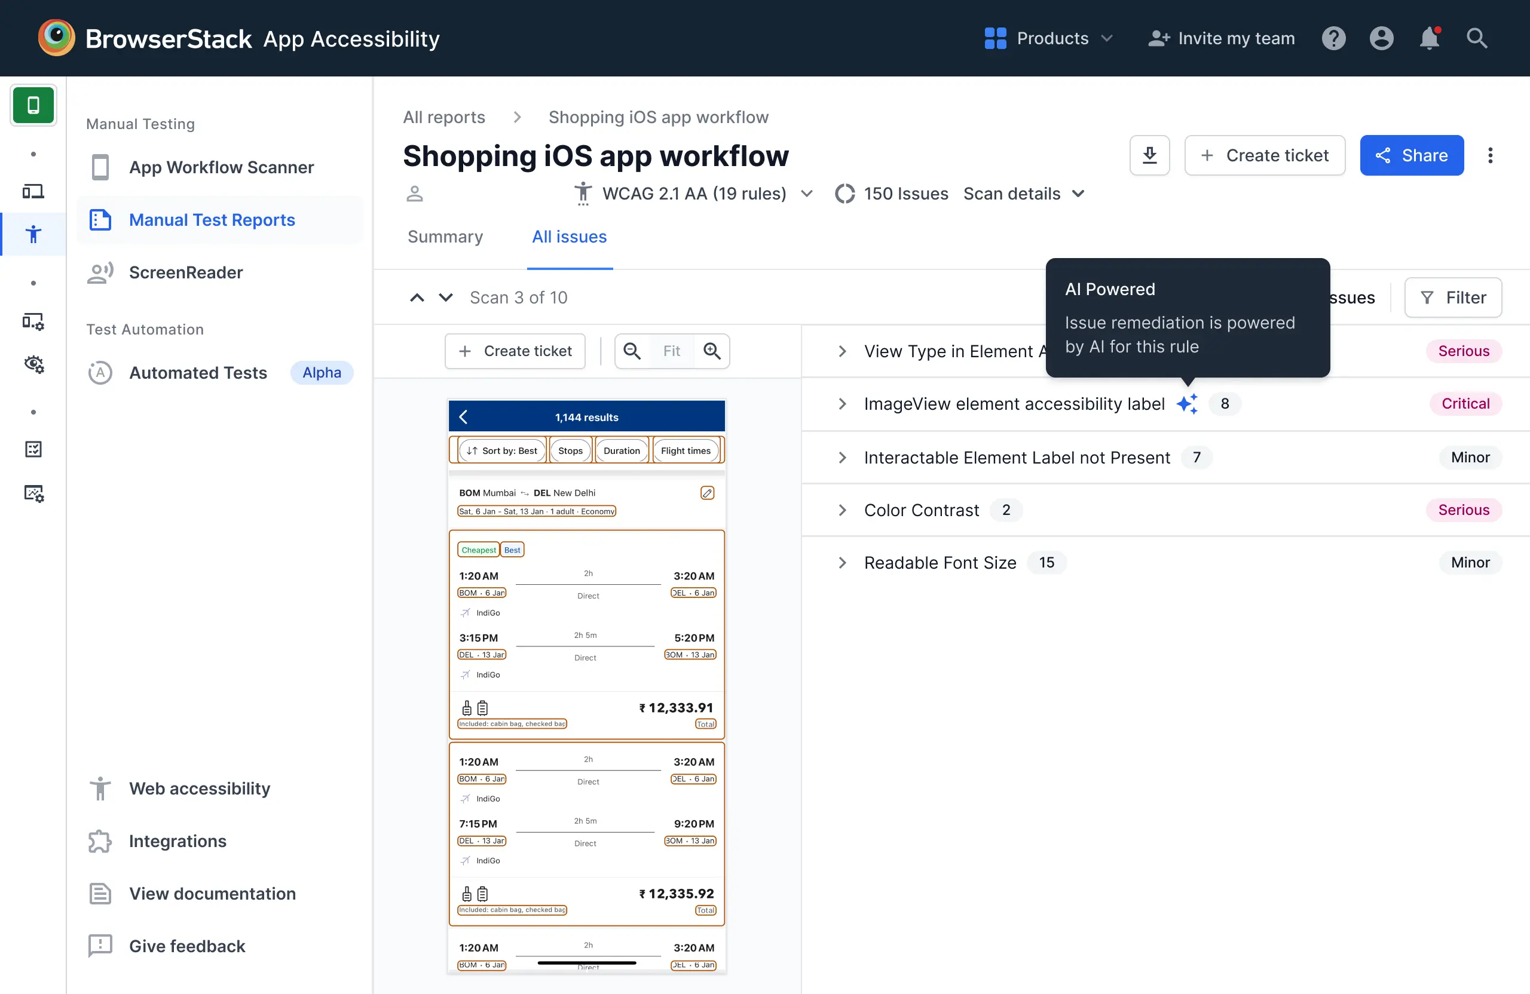Go to previous scan with up arrow

417,297
